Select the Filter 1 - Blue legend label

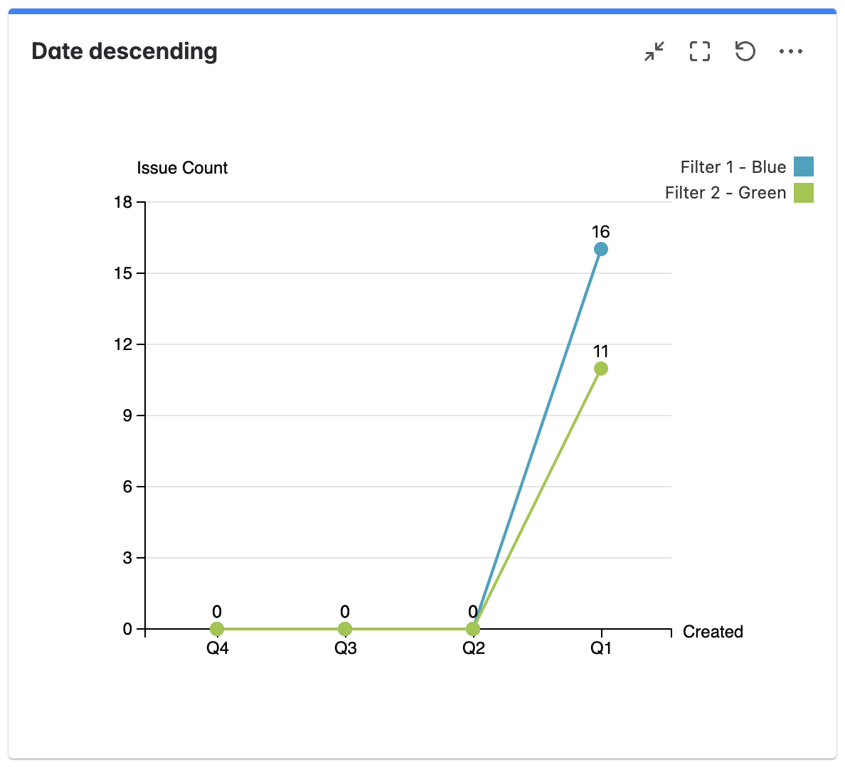coord(733,166)
